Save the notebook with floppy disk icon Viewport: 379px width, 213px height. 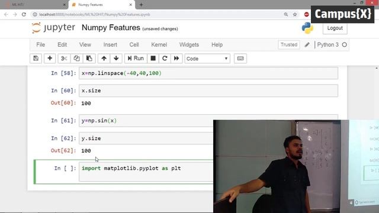point(36,59)
